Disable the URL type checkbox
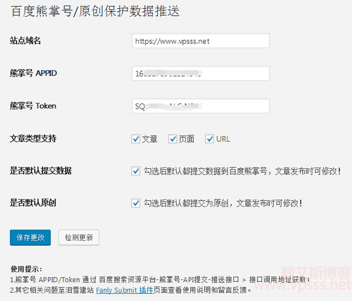Image resolution: width=352 pixels, height=301 pixels. (209, 139)
